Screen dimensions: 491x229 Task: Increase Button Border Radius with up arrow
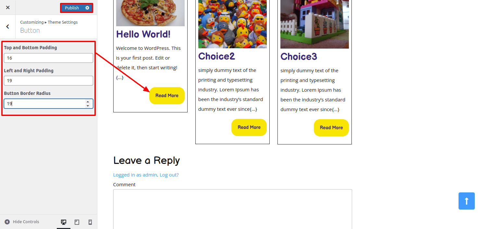(x=88, y=102)
